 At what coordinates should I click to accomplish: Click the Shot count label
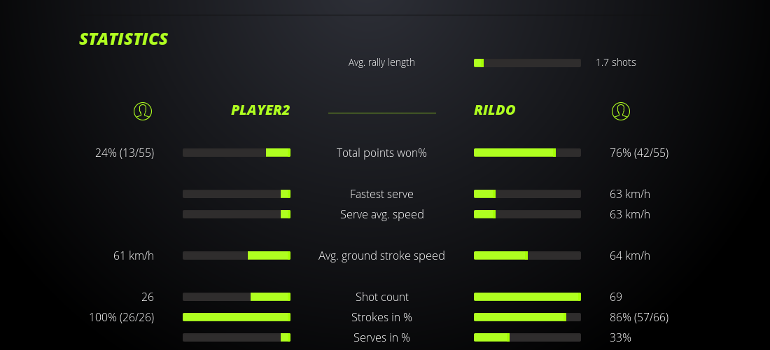pos(381,297)
